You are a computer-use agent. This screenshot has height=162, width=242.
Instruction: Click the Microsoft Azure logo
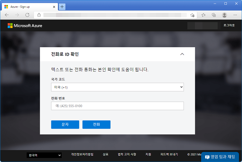click(25, 26)
